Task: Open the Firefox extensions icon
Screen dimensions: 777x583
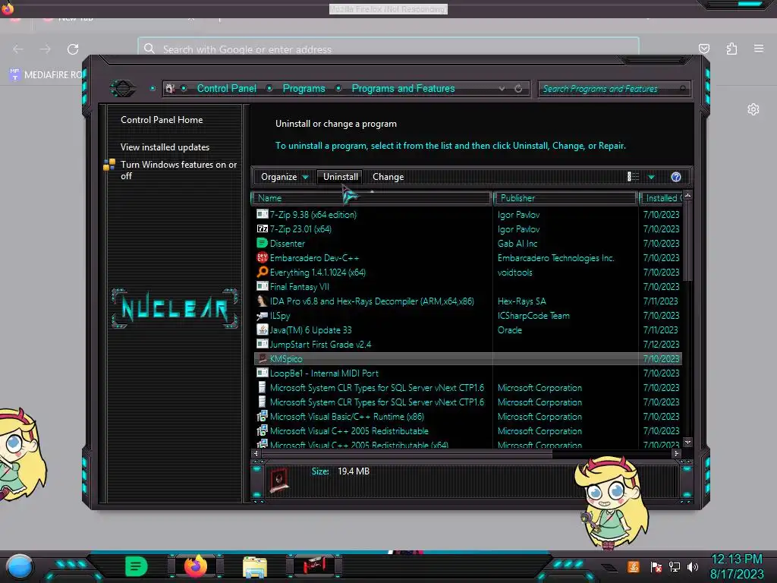Action: point(731,49)
